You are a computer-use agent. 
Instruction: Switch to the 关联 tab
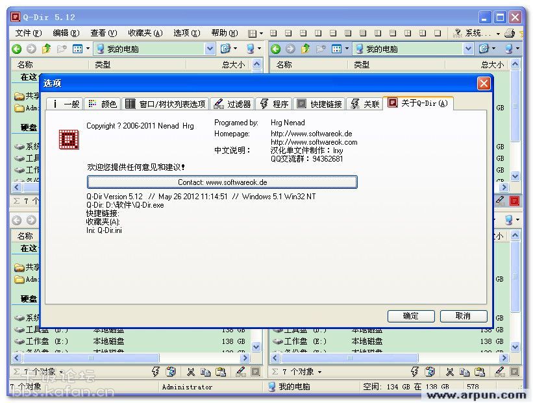coord(364,104)
